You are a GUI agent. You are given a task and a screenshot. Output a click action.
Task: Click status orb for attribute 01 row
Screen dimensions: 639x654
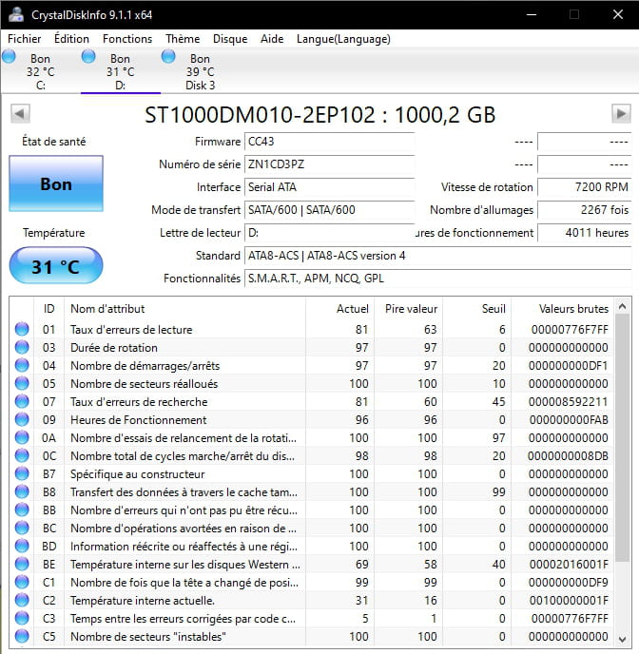point(22,329)
